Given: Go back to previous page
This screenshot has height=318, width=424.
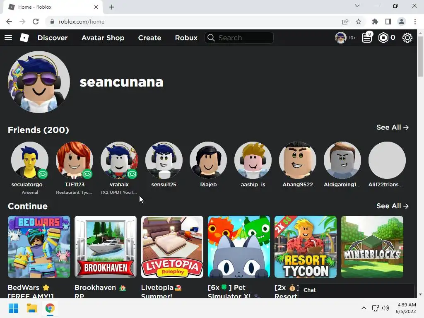Looking at the screenshot, I should [x=9, y=22].
